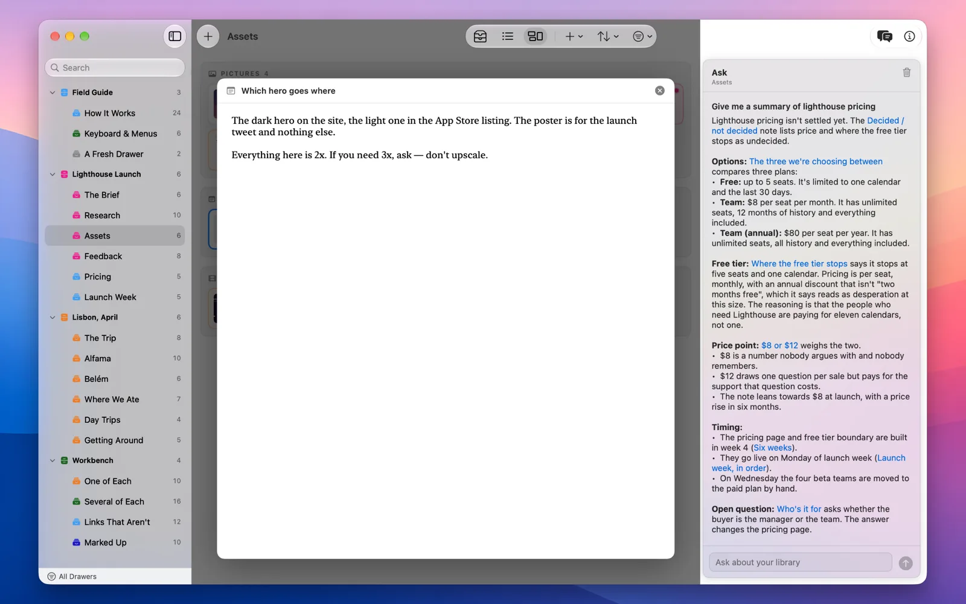The image size is (966, 604).
Task: Switch to the inbox tray view icon
Action: [480, 36]
